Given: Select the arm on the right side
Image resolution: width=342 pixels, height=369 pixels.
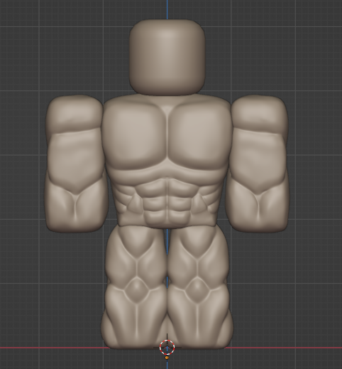Looking at the screenshot, I should coord(258,164).
